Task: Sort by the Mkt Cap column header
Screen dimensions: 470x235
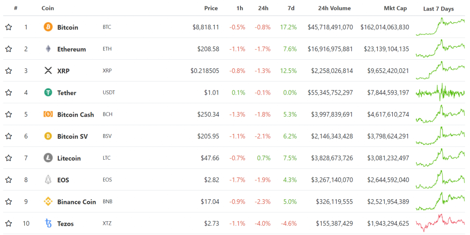Action: [x=396, y=8]
